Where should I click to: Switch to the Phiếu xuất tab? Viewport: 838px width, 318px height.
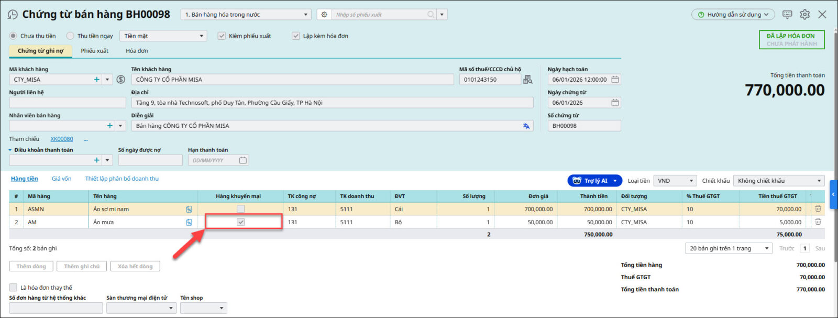coord(94,51)
